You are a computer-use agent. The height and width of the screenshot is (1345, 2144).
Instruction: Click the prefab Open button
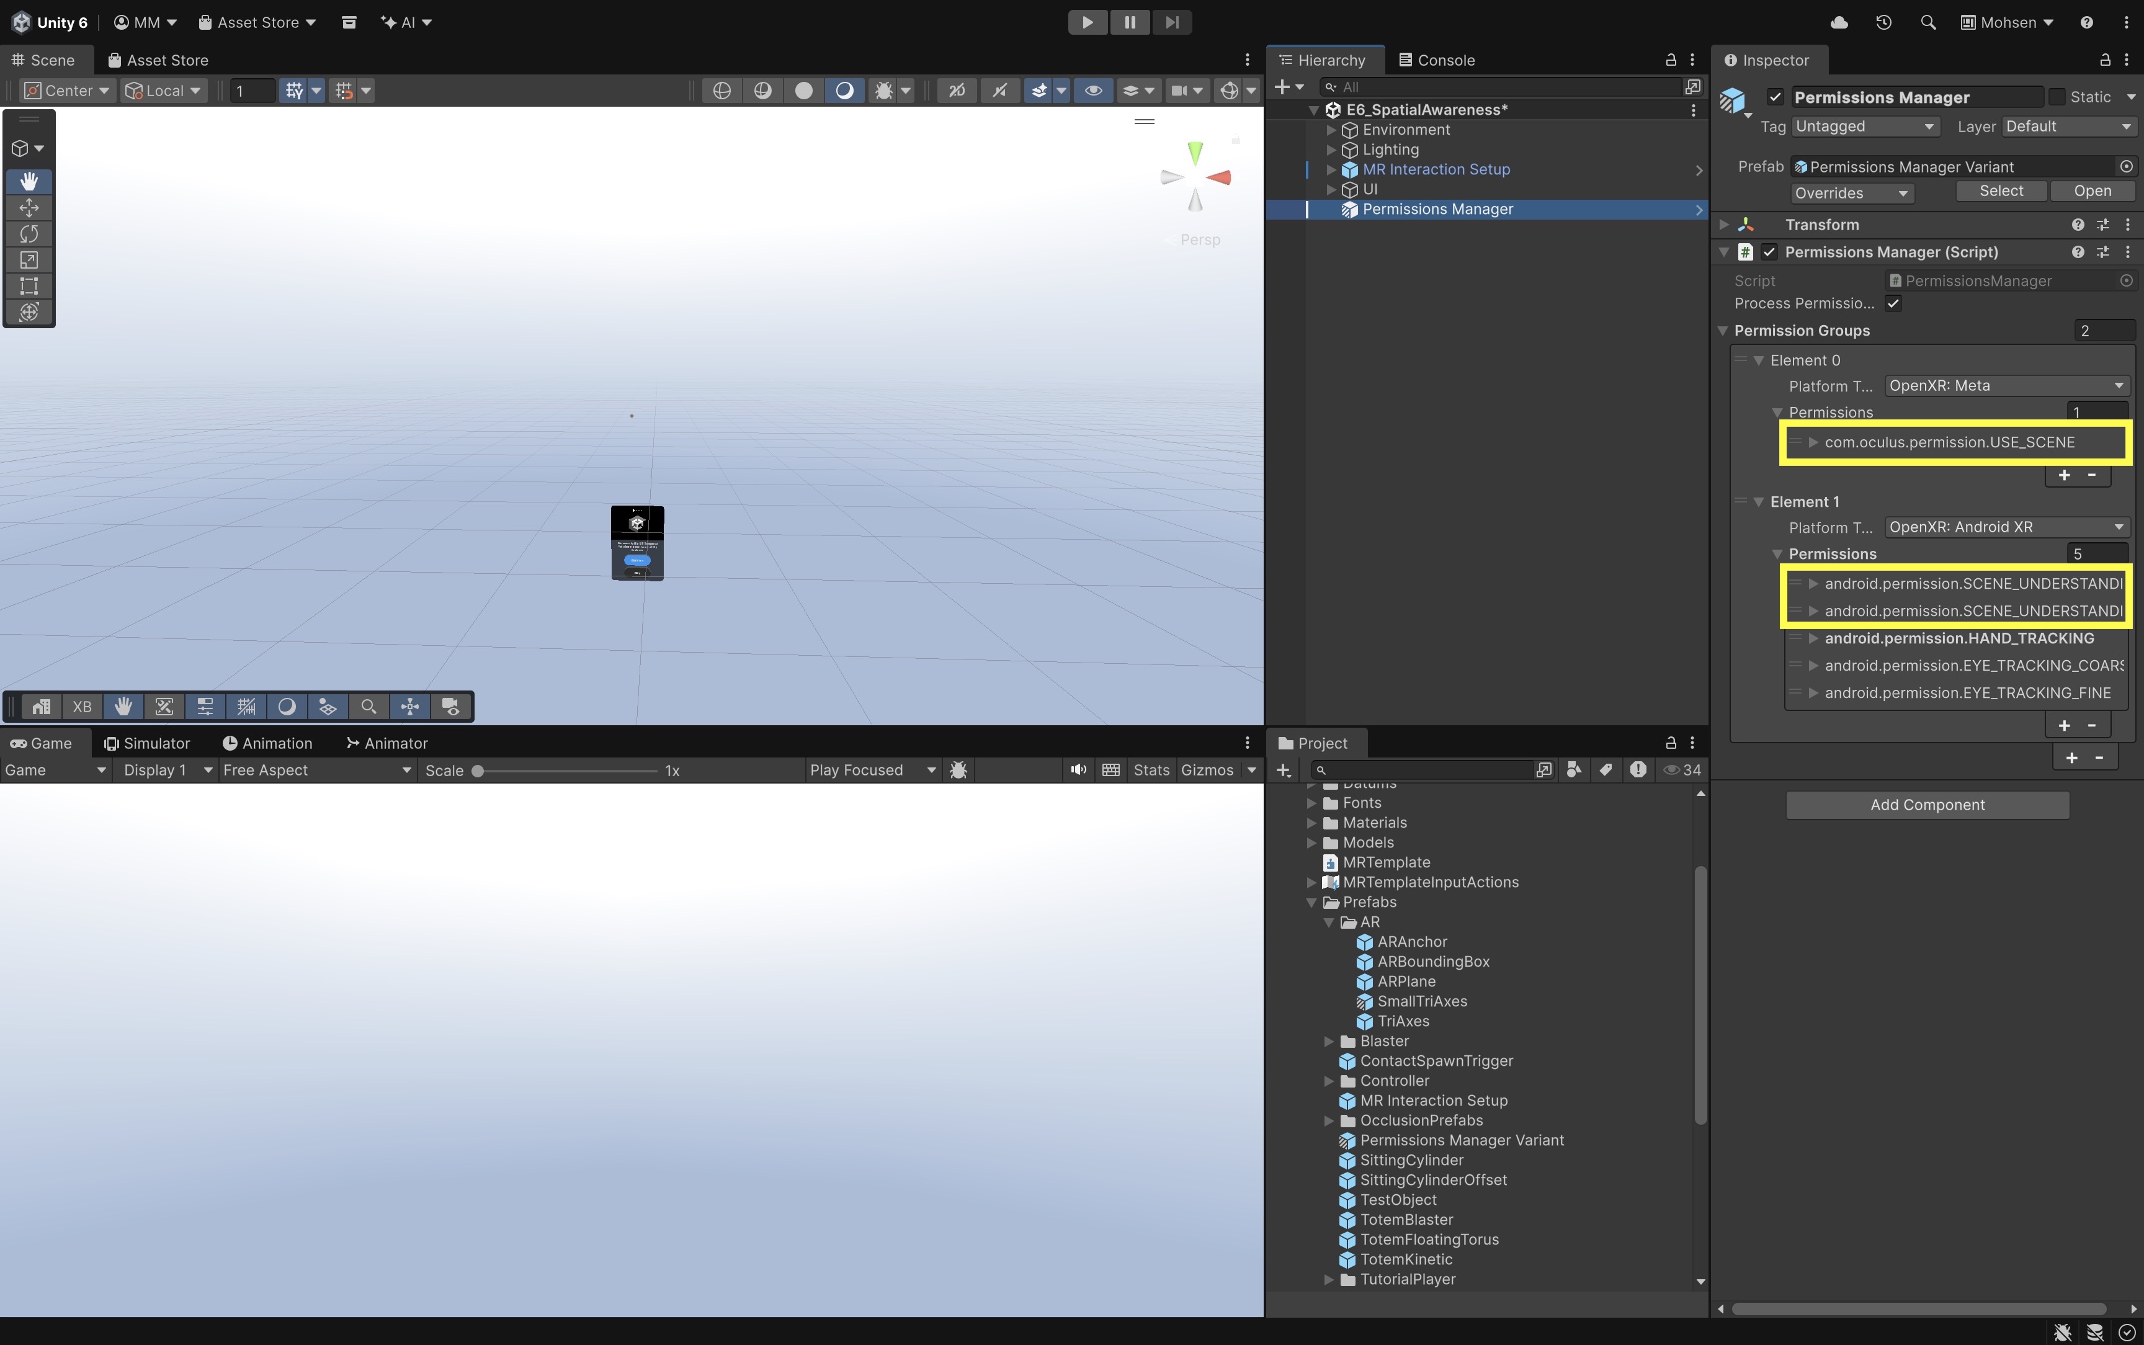(2091, 191)
